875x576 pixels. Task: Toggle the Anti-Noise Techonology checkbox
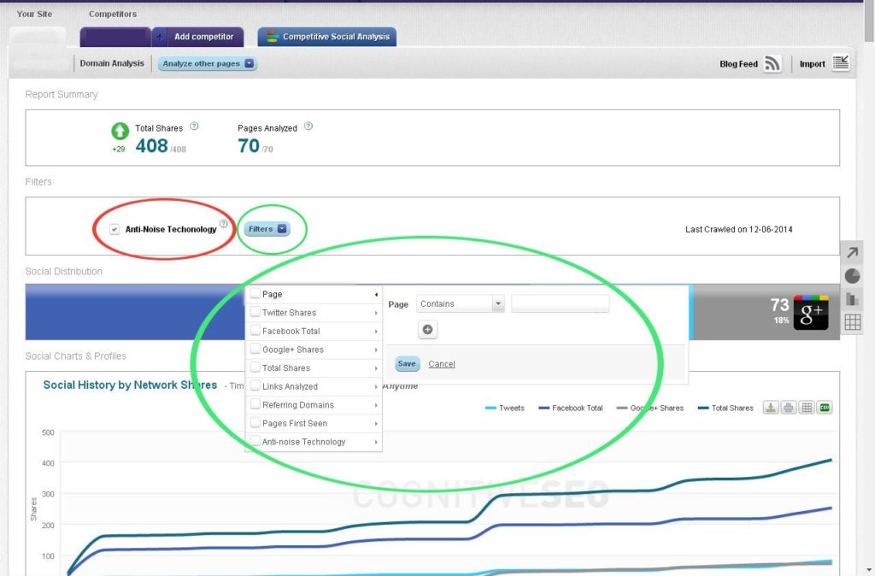click(x=115, y=229)
